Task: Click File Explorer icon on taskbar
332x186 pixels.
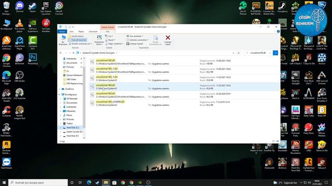Action: click(x=106, y=182)
